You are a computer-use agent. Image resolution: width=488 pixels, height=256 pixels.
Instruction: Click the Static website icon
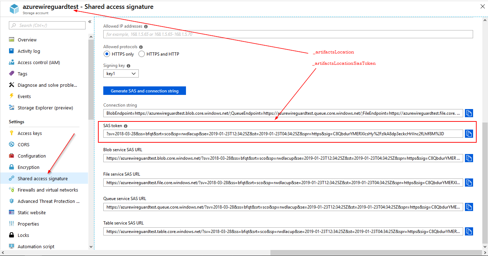click(11, 212)
